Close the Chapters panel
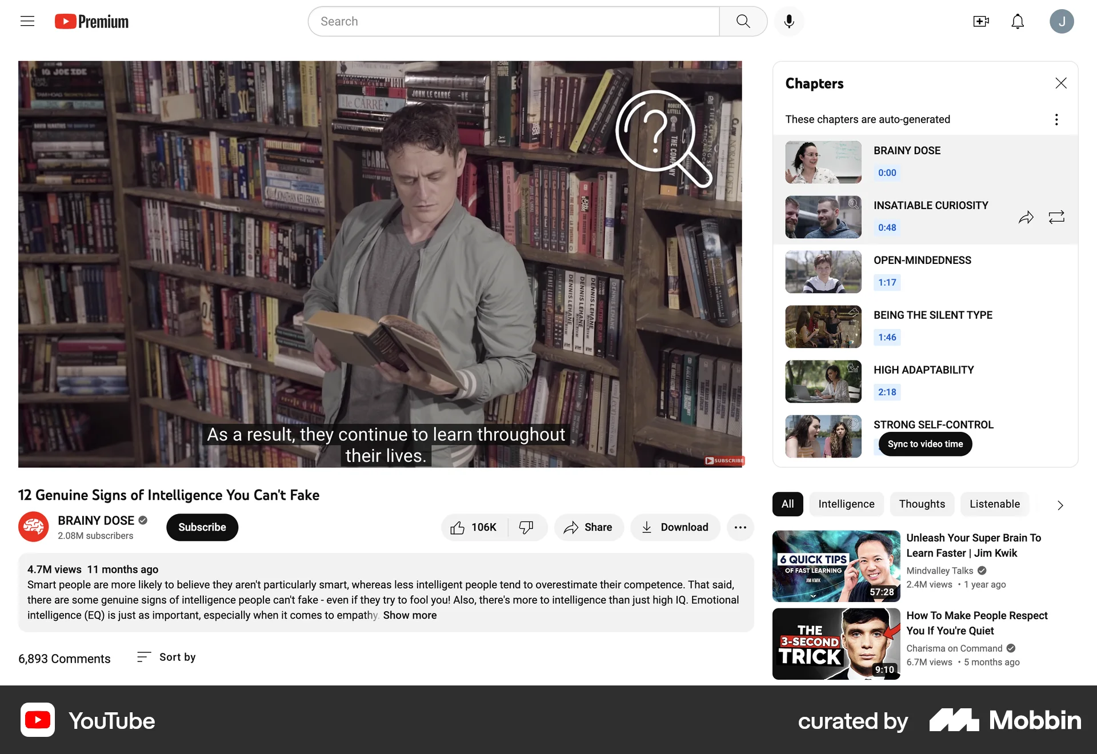1097x754 pixels. [x=1060, y=83]
